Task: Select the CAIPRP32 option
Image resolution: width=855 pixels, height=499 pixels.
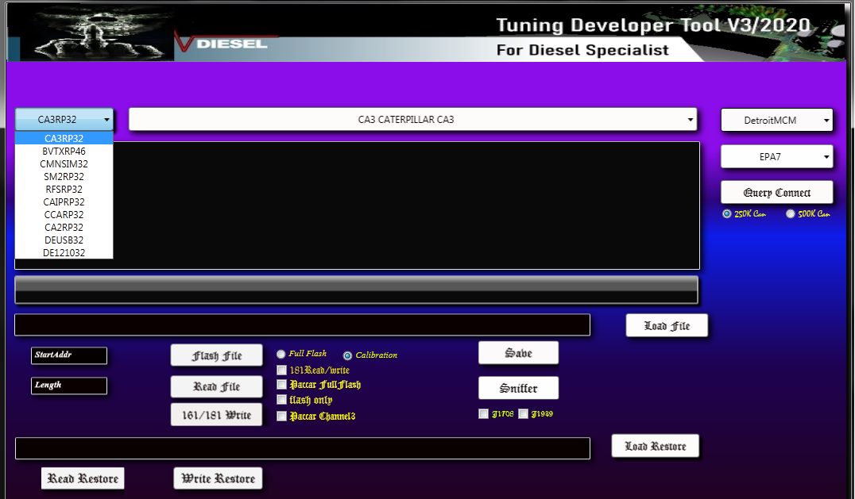Action: coord(64,202)
